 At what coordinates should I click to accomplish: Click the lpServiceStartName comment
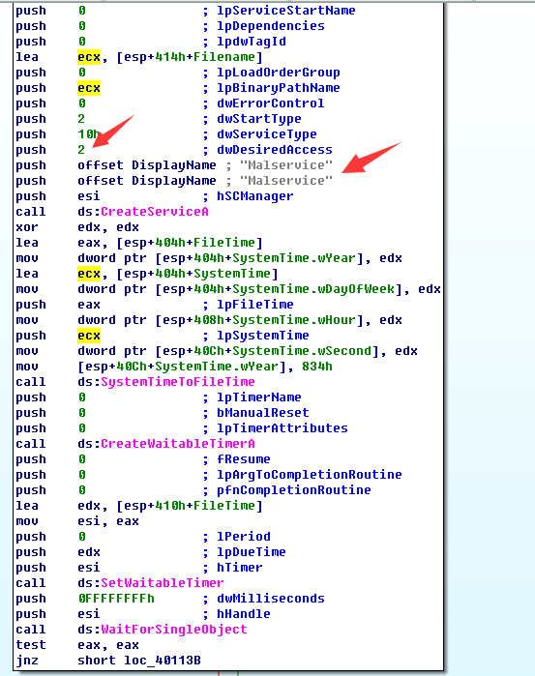[286, 11]
